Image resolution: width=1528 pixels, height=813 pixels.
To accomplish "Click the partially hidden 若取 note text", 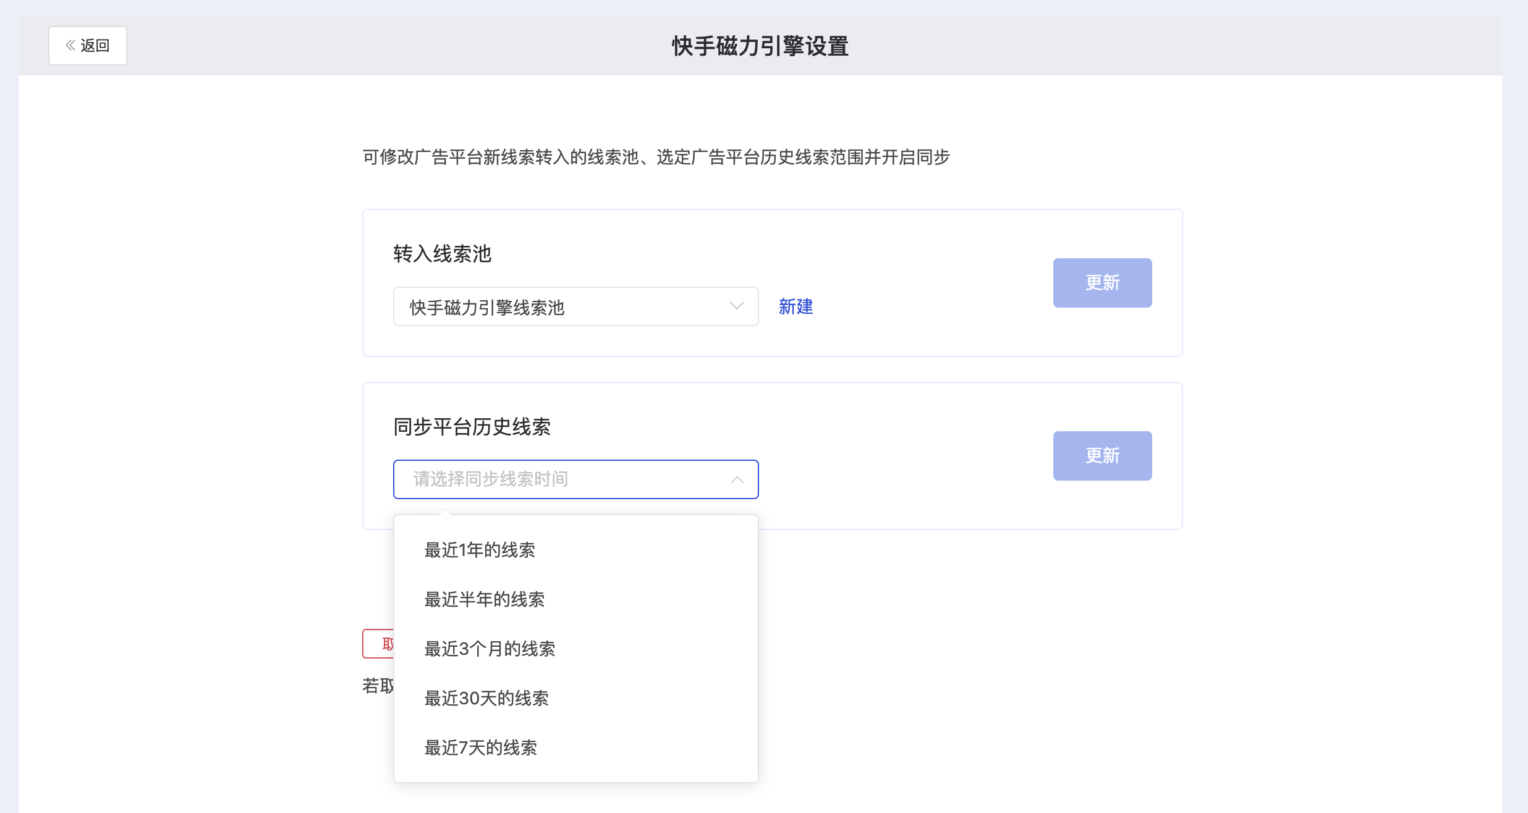I will click(x=378, y=686).
